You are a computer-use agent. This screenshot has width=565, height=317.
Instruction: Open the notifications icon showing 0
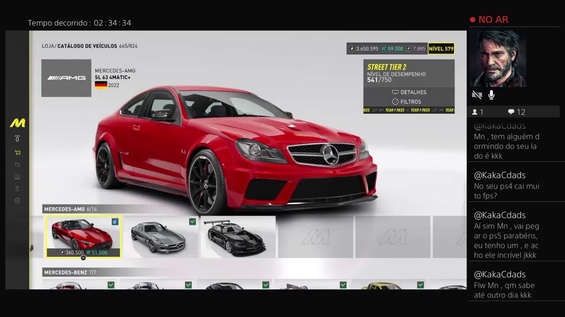tap(17, 139)
